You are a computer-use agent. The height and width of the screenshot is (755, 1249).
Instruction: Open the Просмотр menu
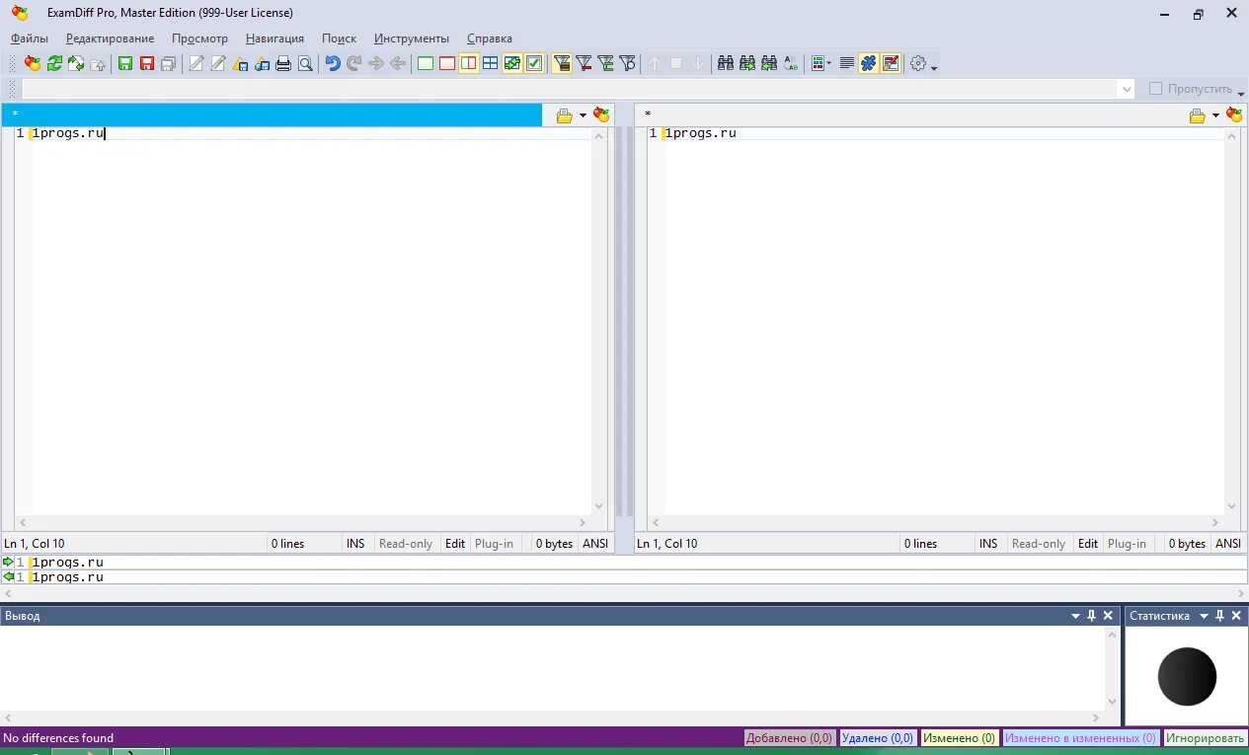199,38
